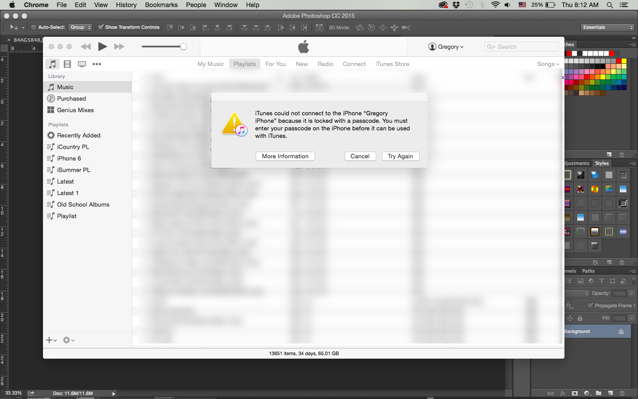The width and height of the screenshot is (638, 399).
Task: Click the iTunes volume slider
Action: (164, 47)
